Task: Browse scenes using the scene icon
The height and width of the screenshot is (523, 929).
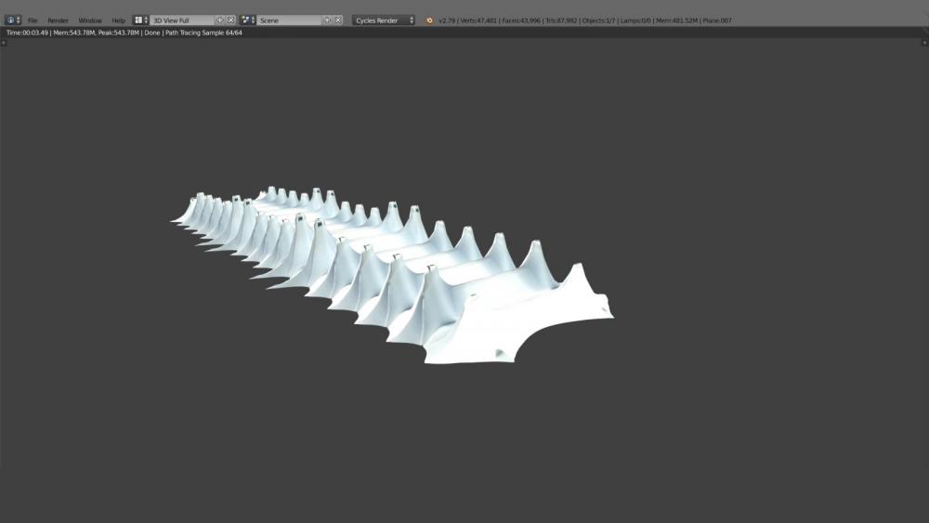Action: [248, 20]
